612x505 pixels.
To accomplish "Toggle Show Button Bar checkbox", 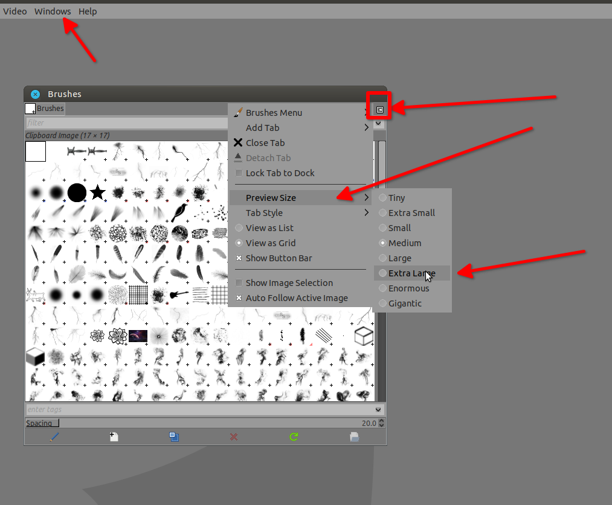I will tap(301, 258).
